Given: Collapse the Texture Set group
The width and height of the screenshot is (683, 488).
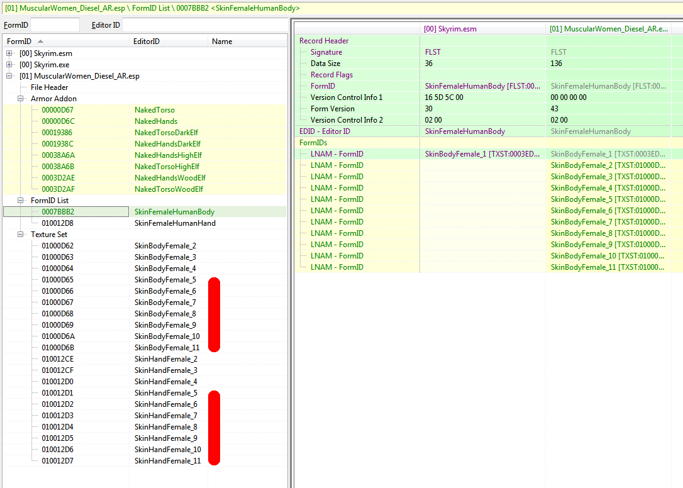Looking at the screenshot, I should (x=21, y=235).
